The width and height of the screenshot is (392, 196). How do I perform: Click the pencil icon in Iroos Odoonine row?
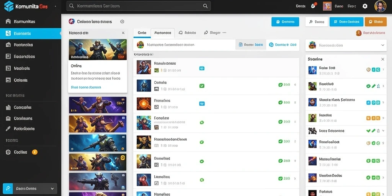tap(374, 131)
